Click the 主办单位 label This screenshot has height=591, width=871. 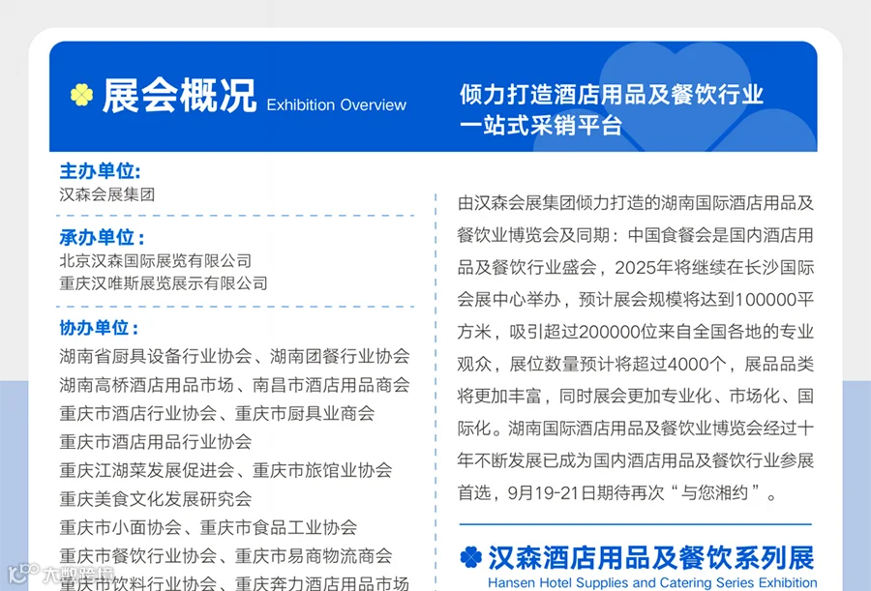[x=100, y=170]
